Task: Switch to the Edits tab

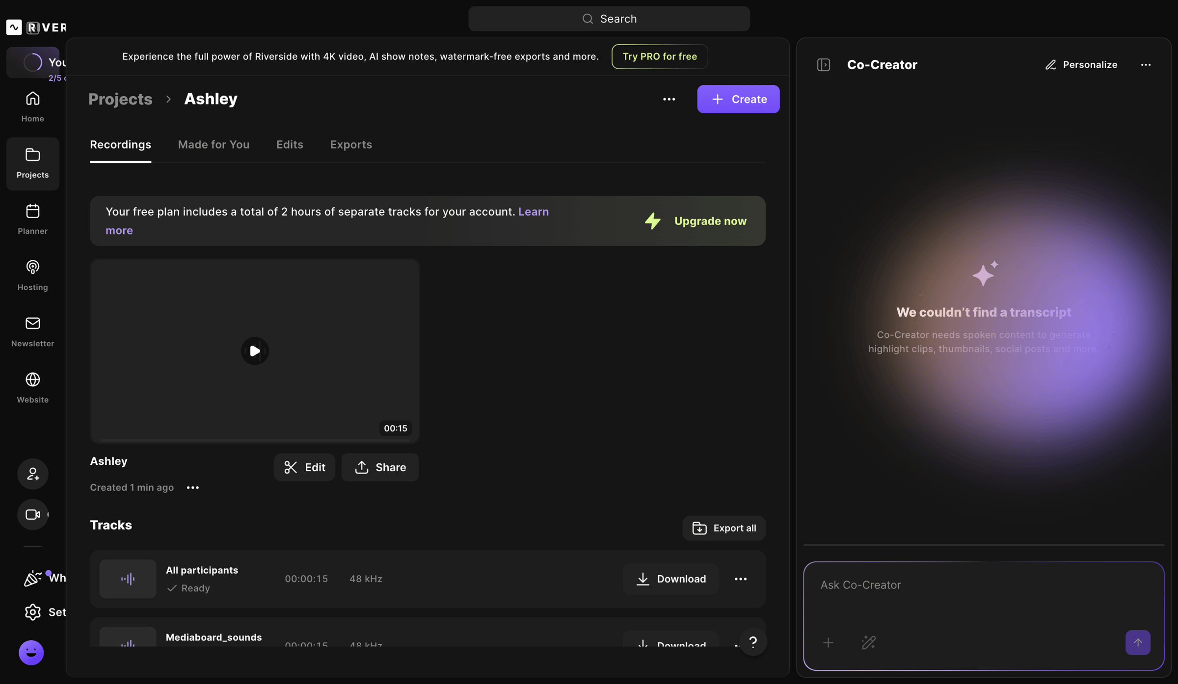Action: click(290, 145)
